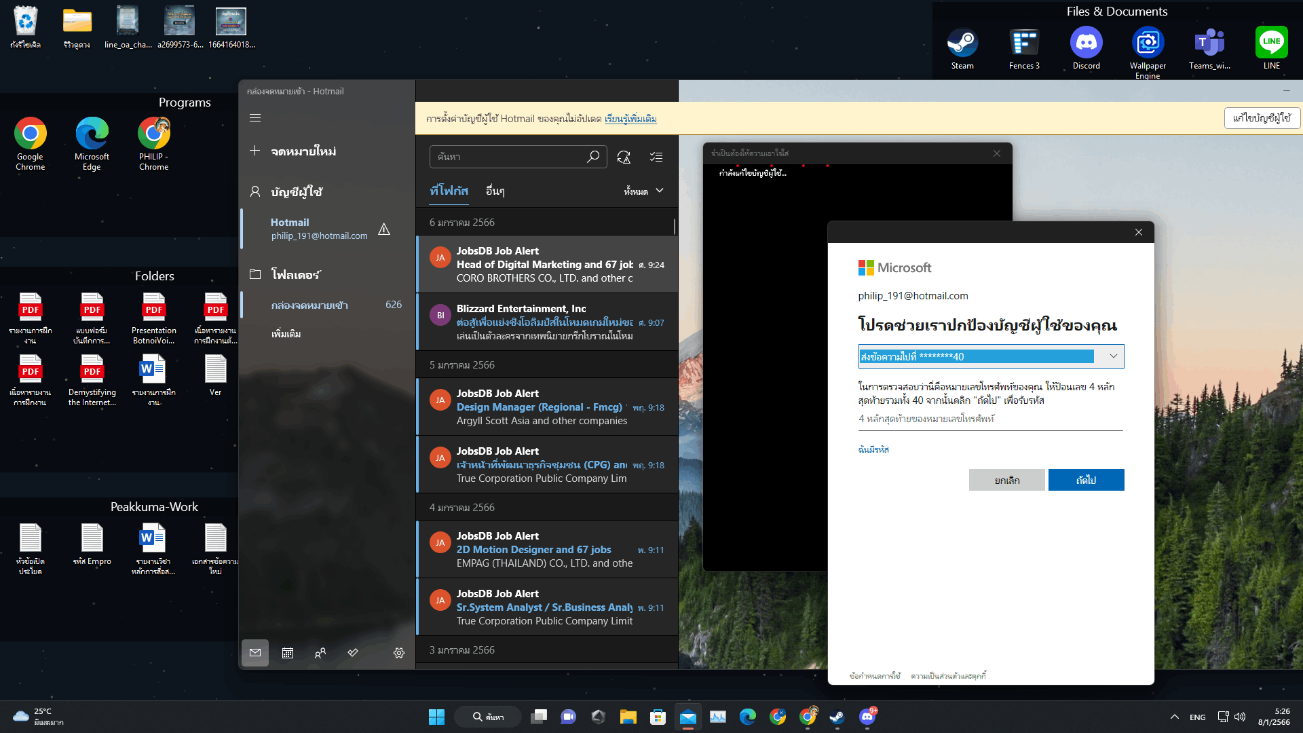Open privacy and cookies link in dialog
This screenshot has width=1303, height=733.
click(x=948, y=676)
